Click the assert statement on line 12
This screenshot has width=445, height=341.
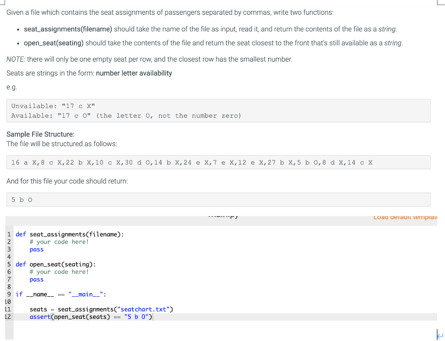(40, 317)
